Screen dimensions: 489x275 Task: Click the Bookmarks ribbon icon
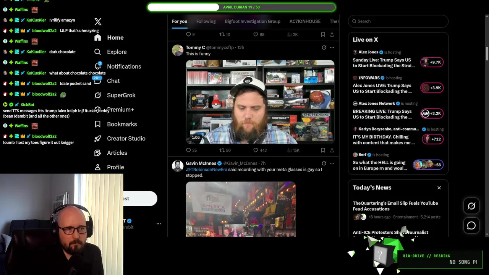click(98, 124)
